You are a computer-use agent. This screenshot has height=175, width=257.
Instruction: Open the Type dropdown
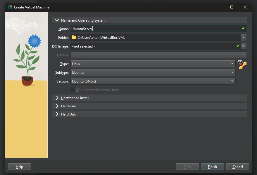point(232,64)
